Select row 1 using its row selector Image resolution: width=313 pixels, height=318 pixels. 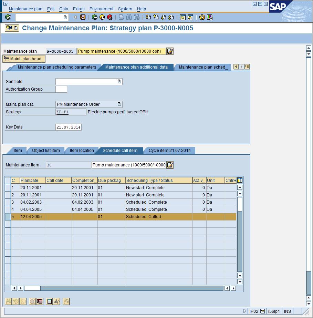(x=8, y=187)
